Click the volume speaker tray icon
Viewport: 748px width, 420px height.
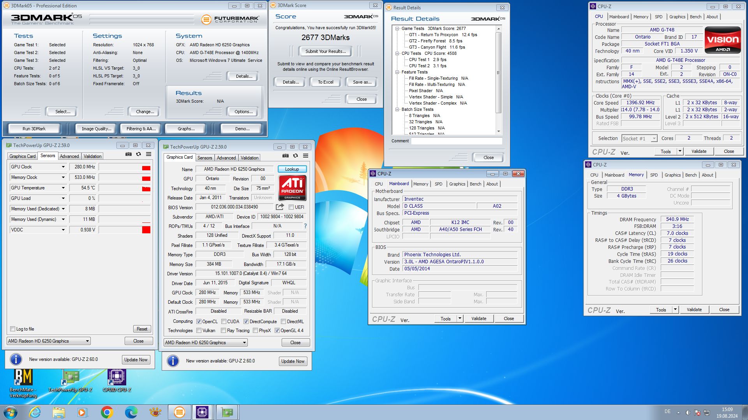click(688, 413)
